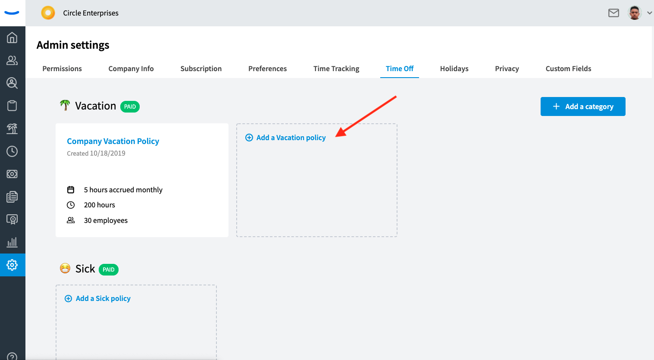Switch to the Time Tracking tab

[336, 69]
